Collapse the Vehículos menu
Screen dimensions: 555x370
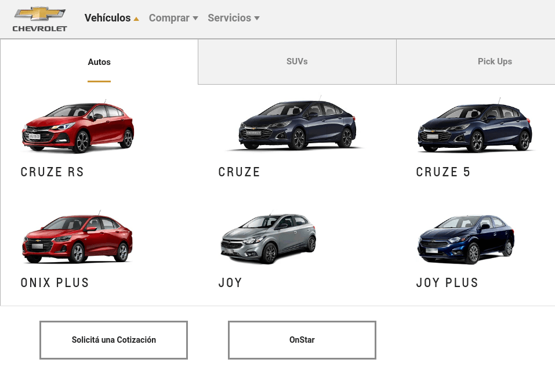(x=111, y=18)
